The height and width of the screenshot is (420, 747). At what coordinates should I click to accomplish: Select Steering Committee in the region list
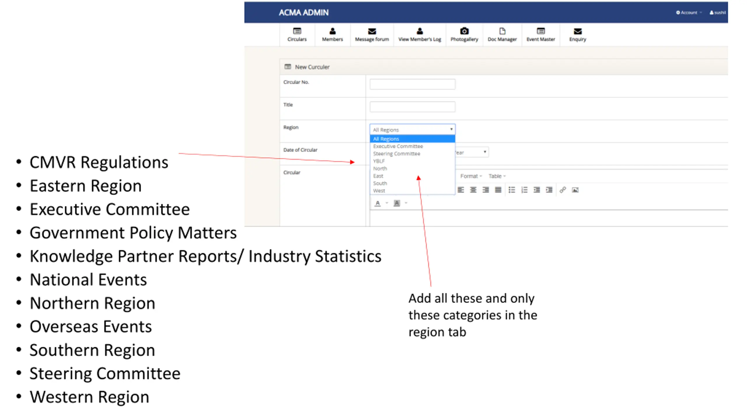[412, 154]
